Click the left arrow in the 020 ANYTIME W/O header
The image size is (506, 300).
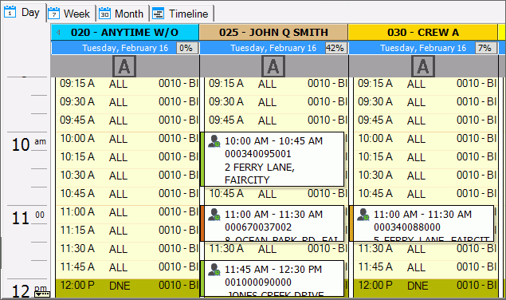[58, 33]
